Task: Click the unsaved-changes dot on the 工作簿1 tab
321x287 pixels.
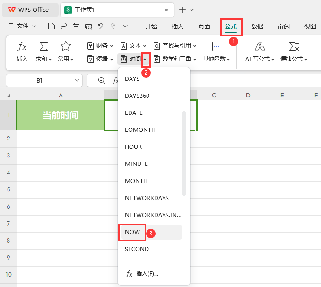Action: click(x=166, y=10)
